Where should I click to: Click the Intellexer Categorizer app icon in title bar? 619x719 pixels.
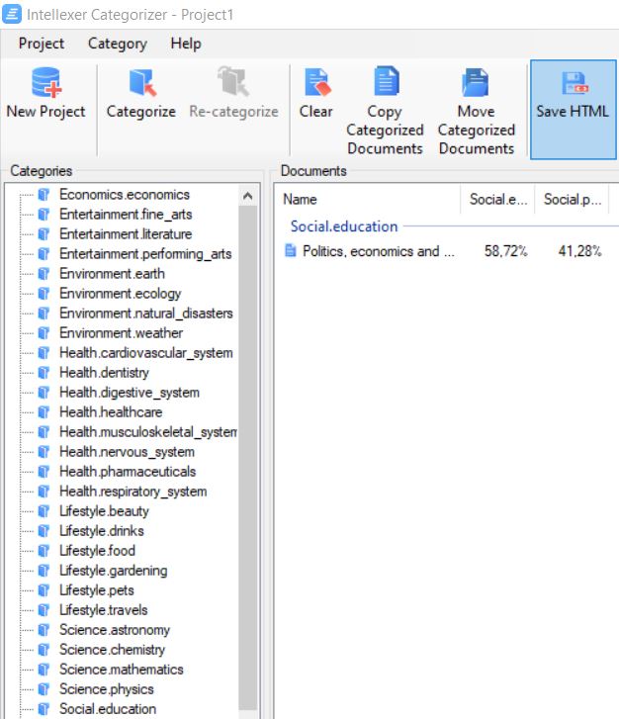tap(12, 14)
